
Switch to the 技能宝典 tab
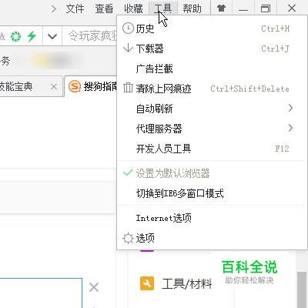tap(31, 87)
